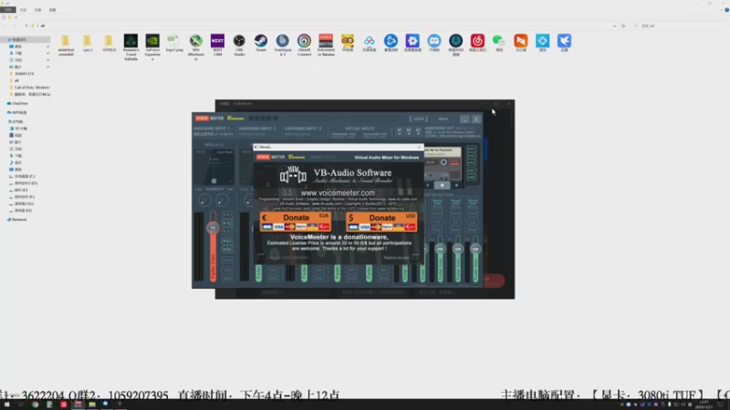
Task: Open the Baidu Netdisk cloud shortcut
Action: coord(370,43)
